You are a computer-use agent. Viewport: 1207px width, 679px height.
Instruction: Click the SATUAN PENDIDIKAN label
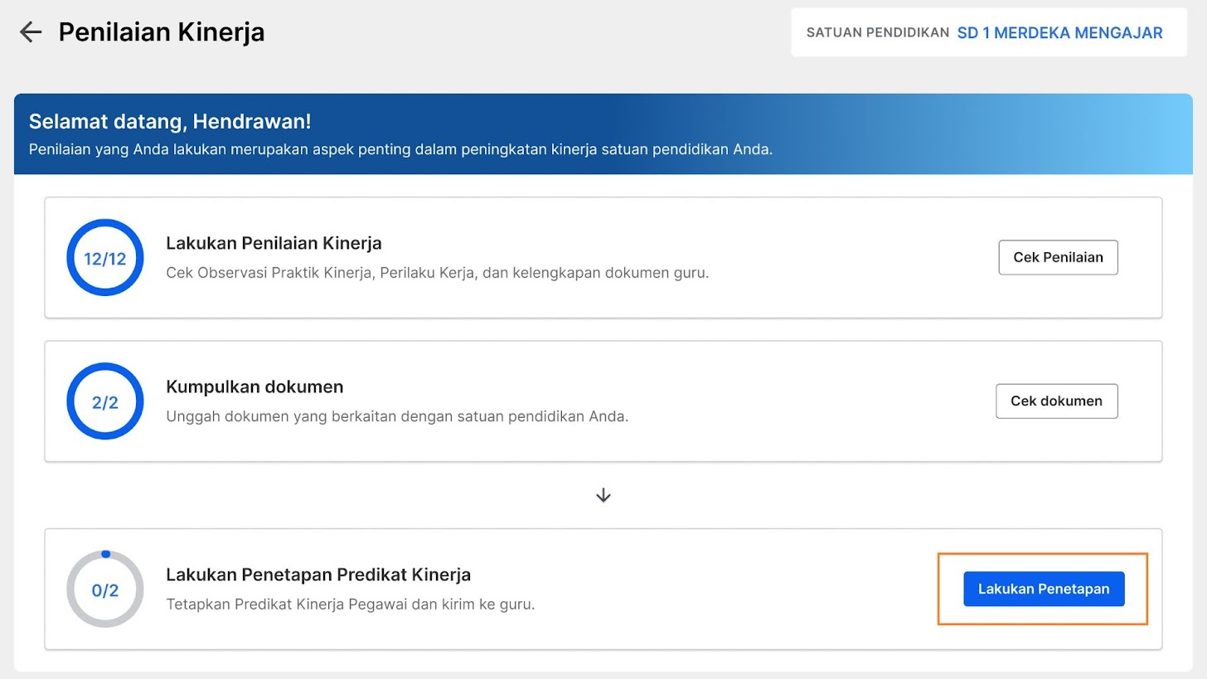(x=877, y=33)
